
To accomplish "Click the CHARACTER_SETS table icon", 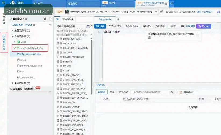I will (61, 39).
